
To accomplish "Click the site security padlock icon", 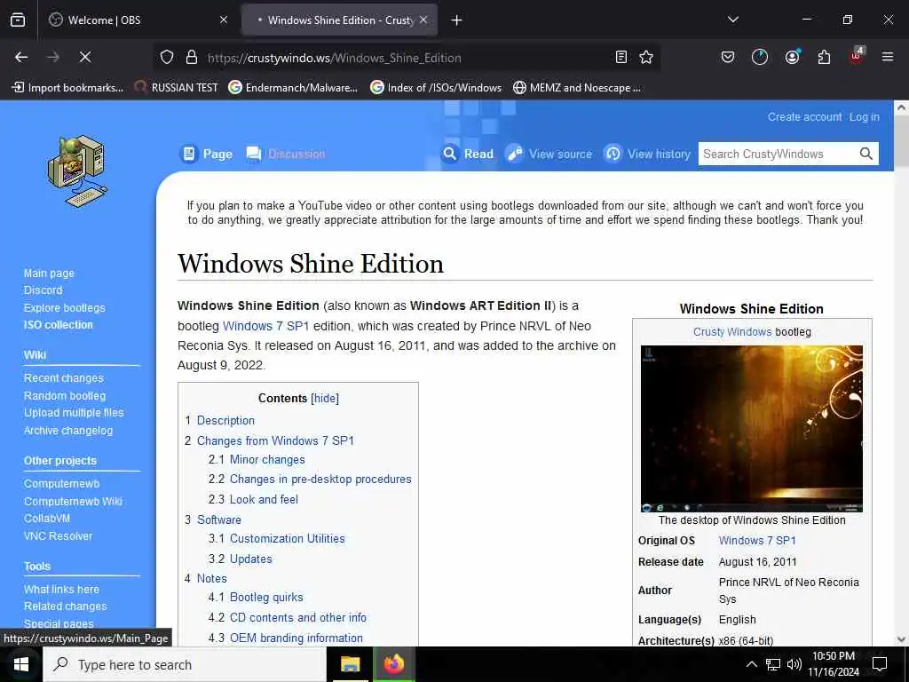I will [x=192, y=58].
